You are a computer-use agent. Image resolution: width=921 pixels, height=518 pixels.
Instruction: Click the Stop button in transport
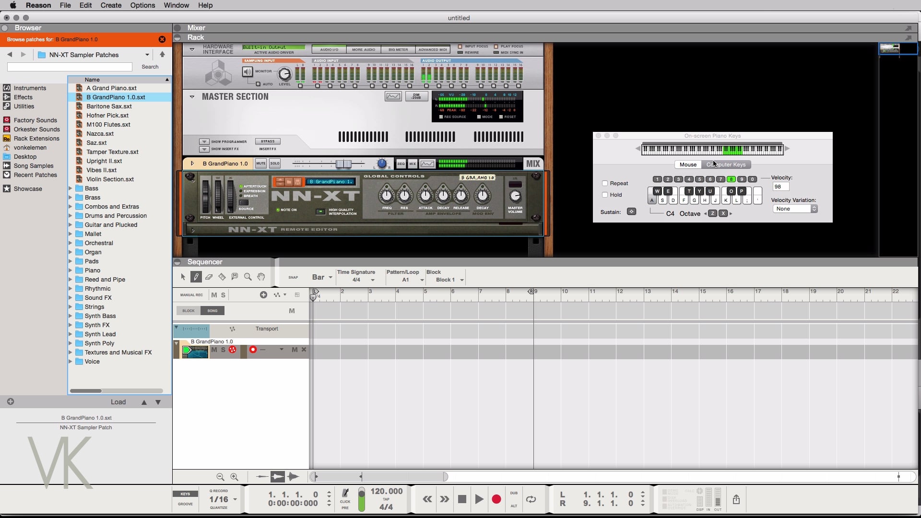pos(462,499)
